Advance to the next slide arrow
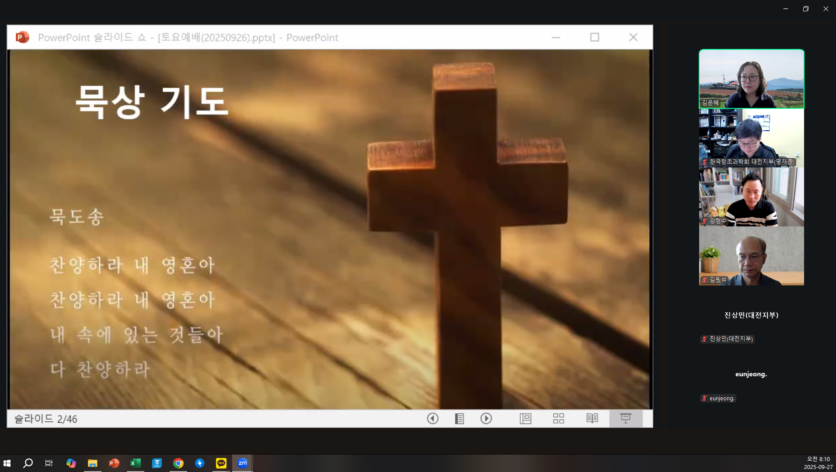The height and width of the screenshot is (472, 836). coord(486,419)
